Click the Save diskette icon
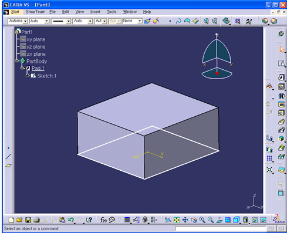 coord(28,220)
